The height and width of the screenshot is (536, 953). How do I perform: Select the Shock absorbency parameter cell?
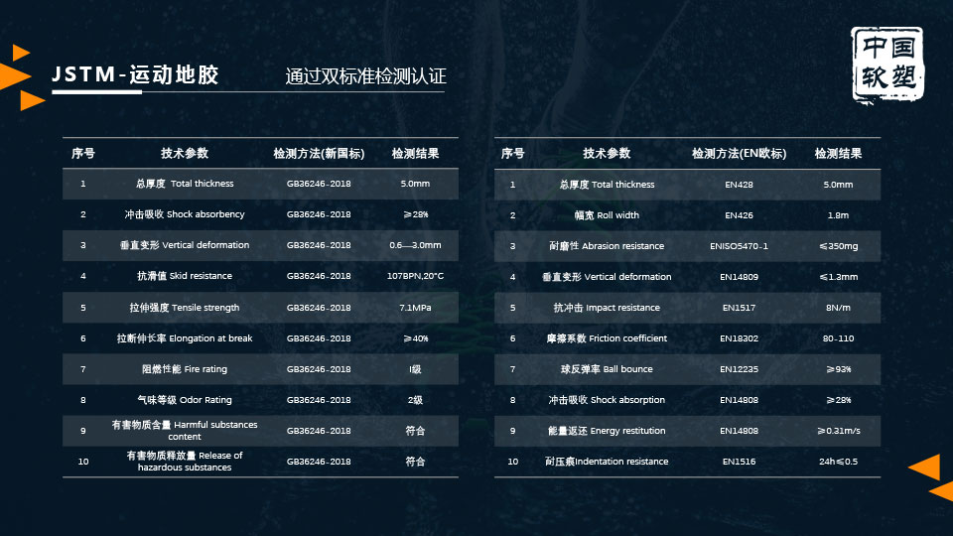coord(185,214)
